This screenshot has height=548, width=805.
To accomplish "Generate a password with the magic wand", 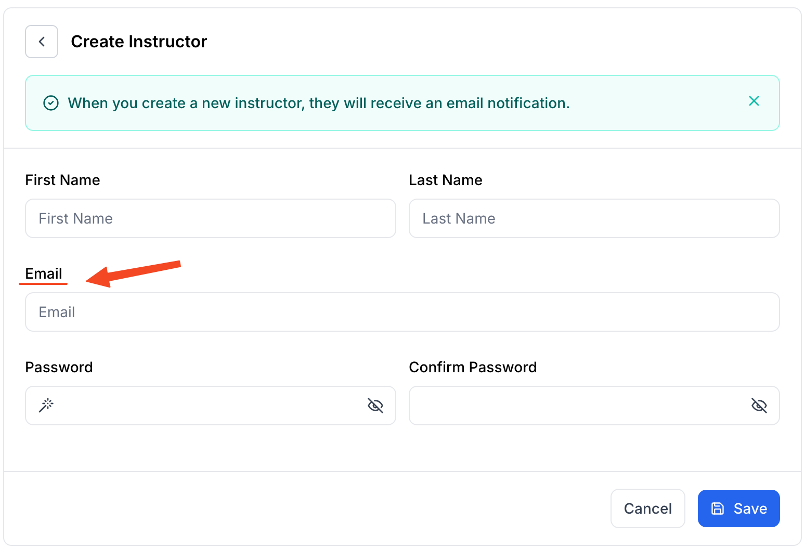I will (x=46, y=405).
